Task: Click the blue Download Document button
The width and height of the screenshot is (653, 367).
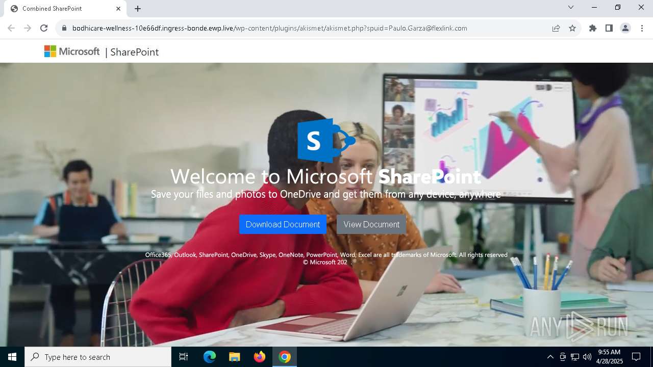Action: 283,224
